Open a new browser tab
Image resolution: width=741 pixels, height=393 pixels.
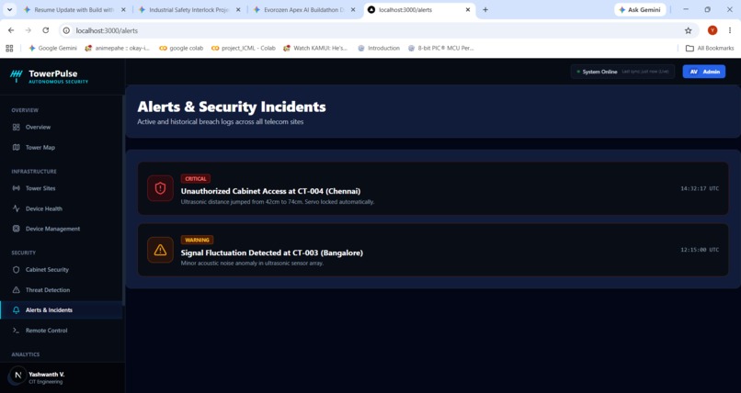[x=484, y=9]
